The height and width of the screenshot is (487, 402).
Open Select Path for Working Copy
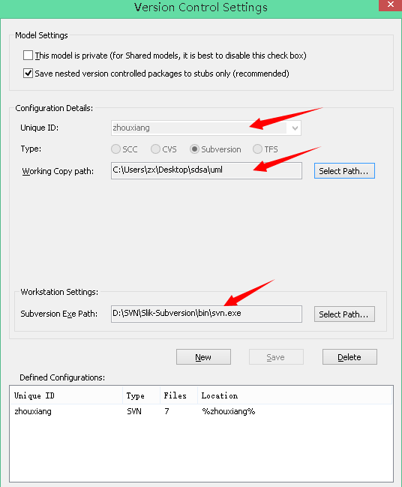[x=344, y=171]
